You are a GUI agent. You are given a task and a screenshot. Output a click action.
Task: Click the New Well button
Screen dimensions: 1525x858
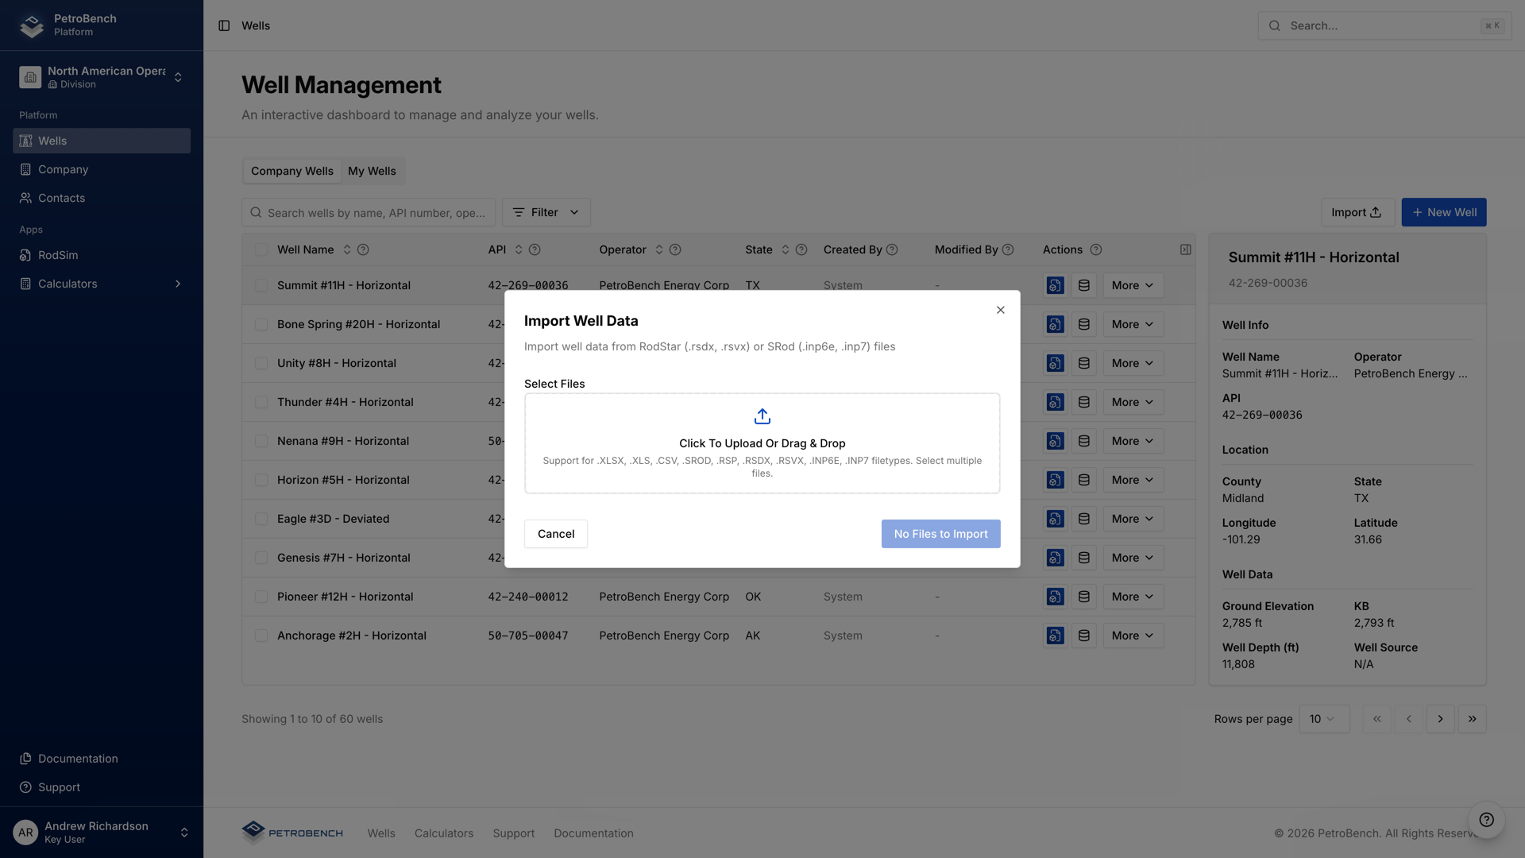[1444, 212]
